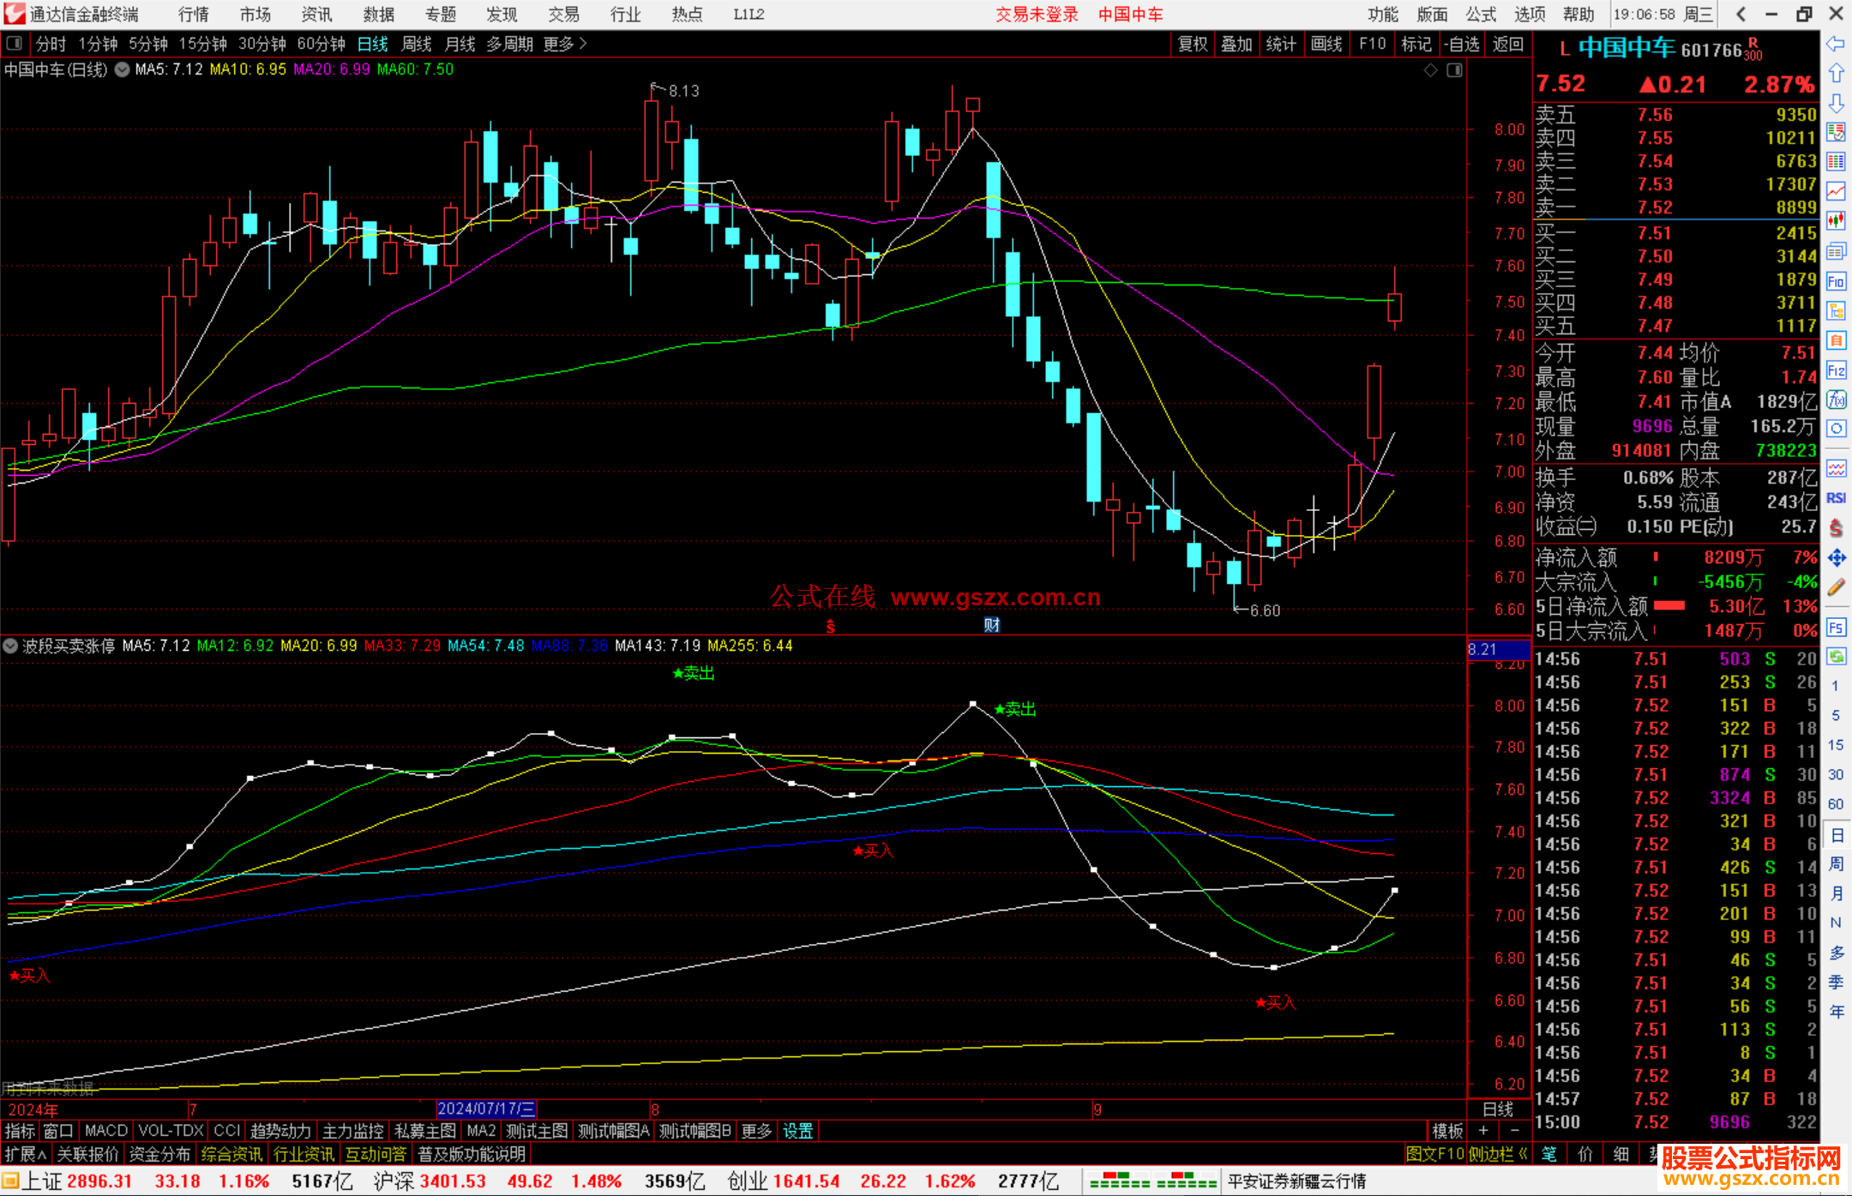The width and height of the screenshot is (1852, 1196).
Task: Click the green refresh sidebar icon
Action: (x=1836, y=657)
